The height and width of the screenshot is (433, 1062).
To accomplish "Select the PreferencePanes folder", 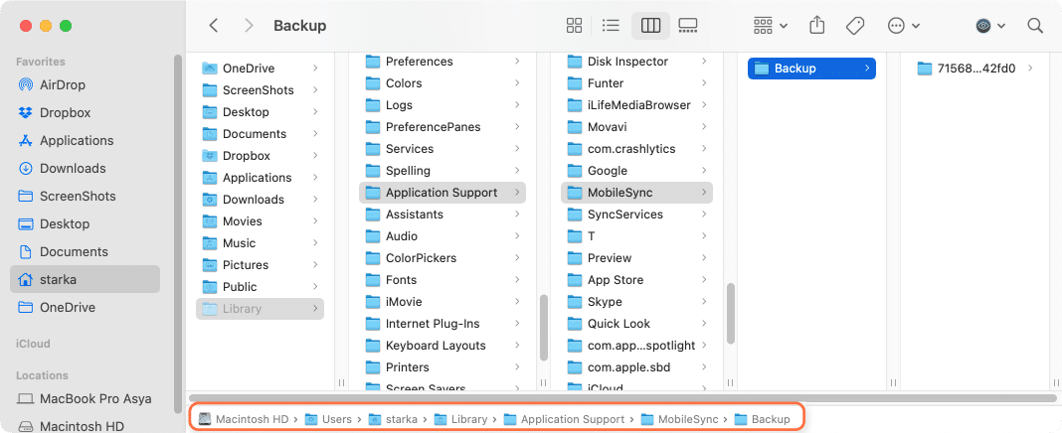I will pyautogui.click(x=442, y=127).
